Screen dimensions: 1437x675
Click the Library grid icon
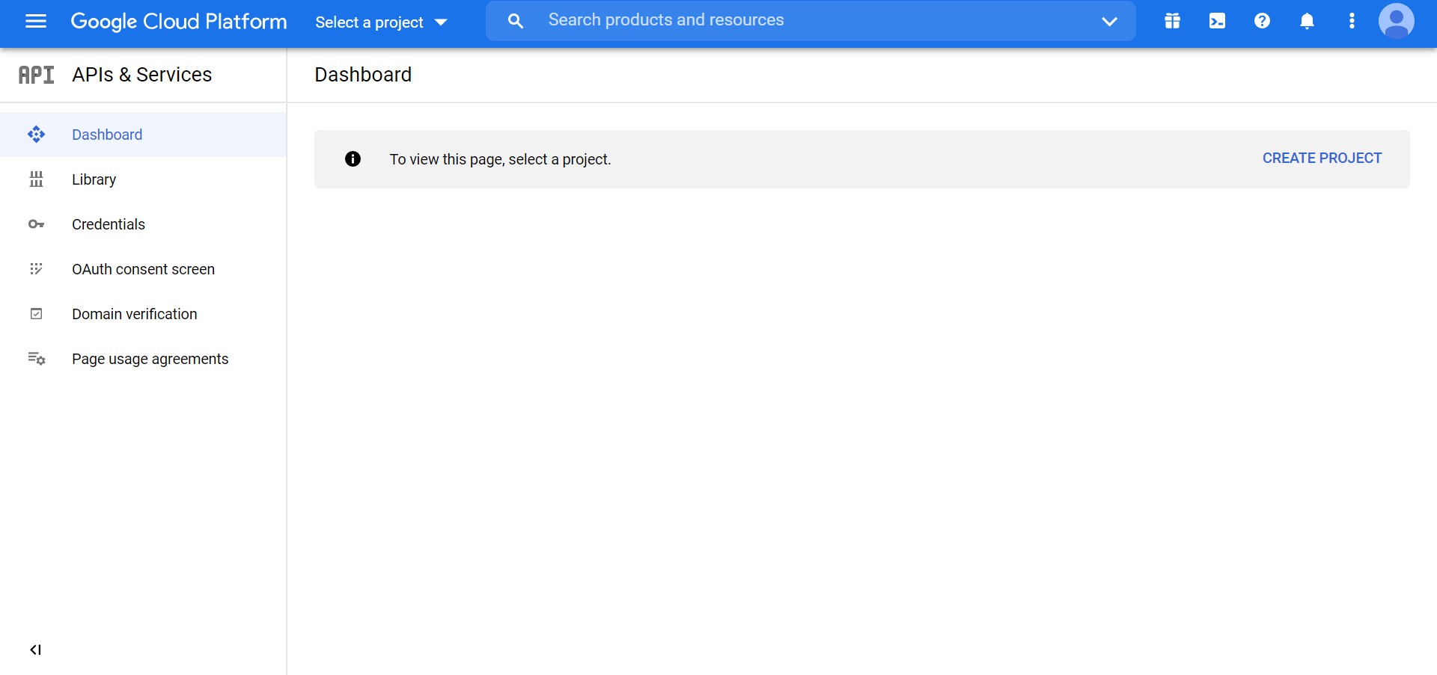click(36, 179)
